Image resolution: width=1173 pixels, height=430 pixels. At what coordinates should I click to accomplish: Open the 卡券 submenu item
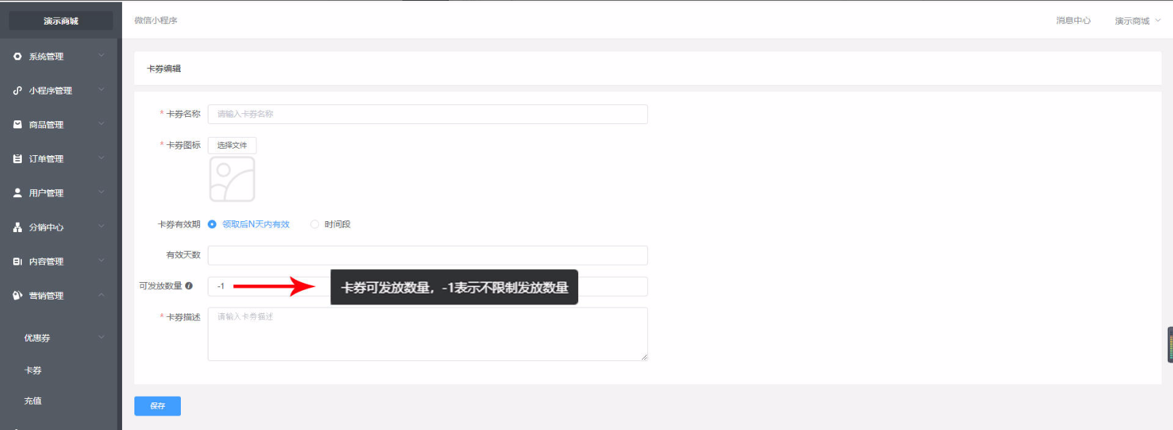pos(33,370)
